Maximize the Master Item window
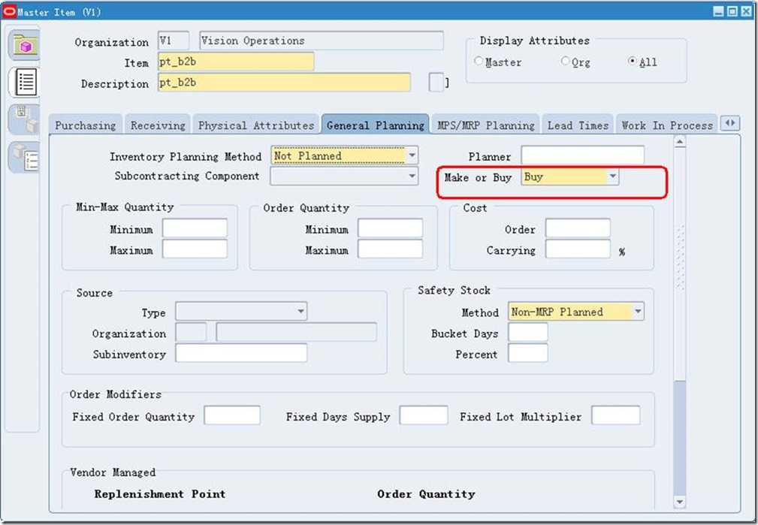The image size is (758, 525). pyautogui.click(x=732, y=11)
